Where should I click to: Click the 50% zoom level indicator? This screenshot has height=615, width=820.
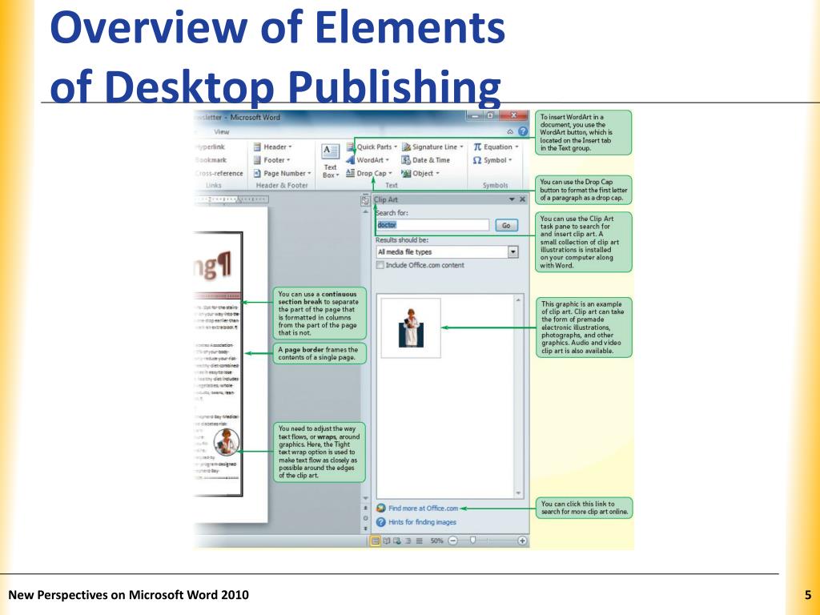click(x=436, y=541)
